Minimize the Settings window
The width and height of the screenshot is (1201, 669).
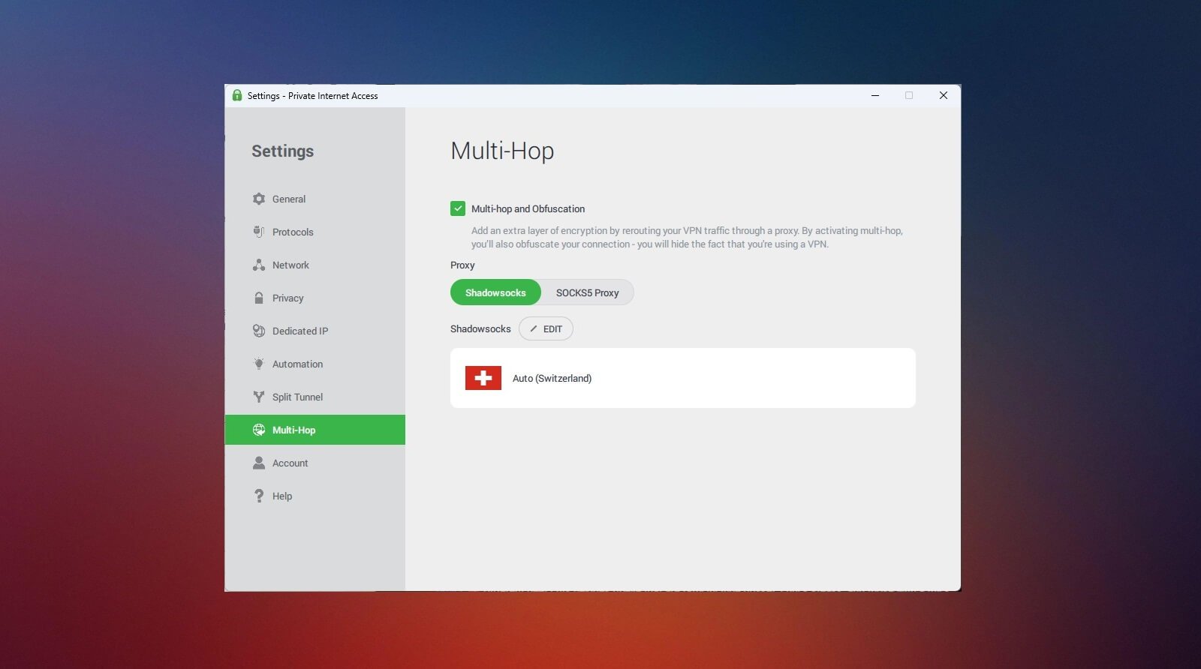point(875,95)
